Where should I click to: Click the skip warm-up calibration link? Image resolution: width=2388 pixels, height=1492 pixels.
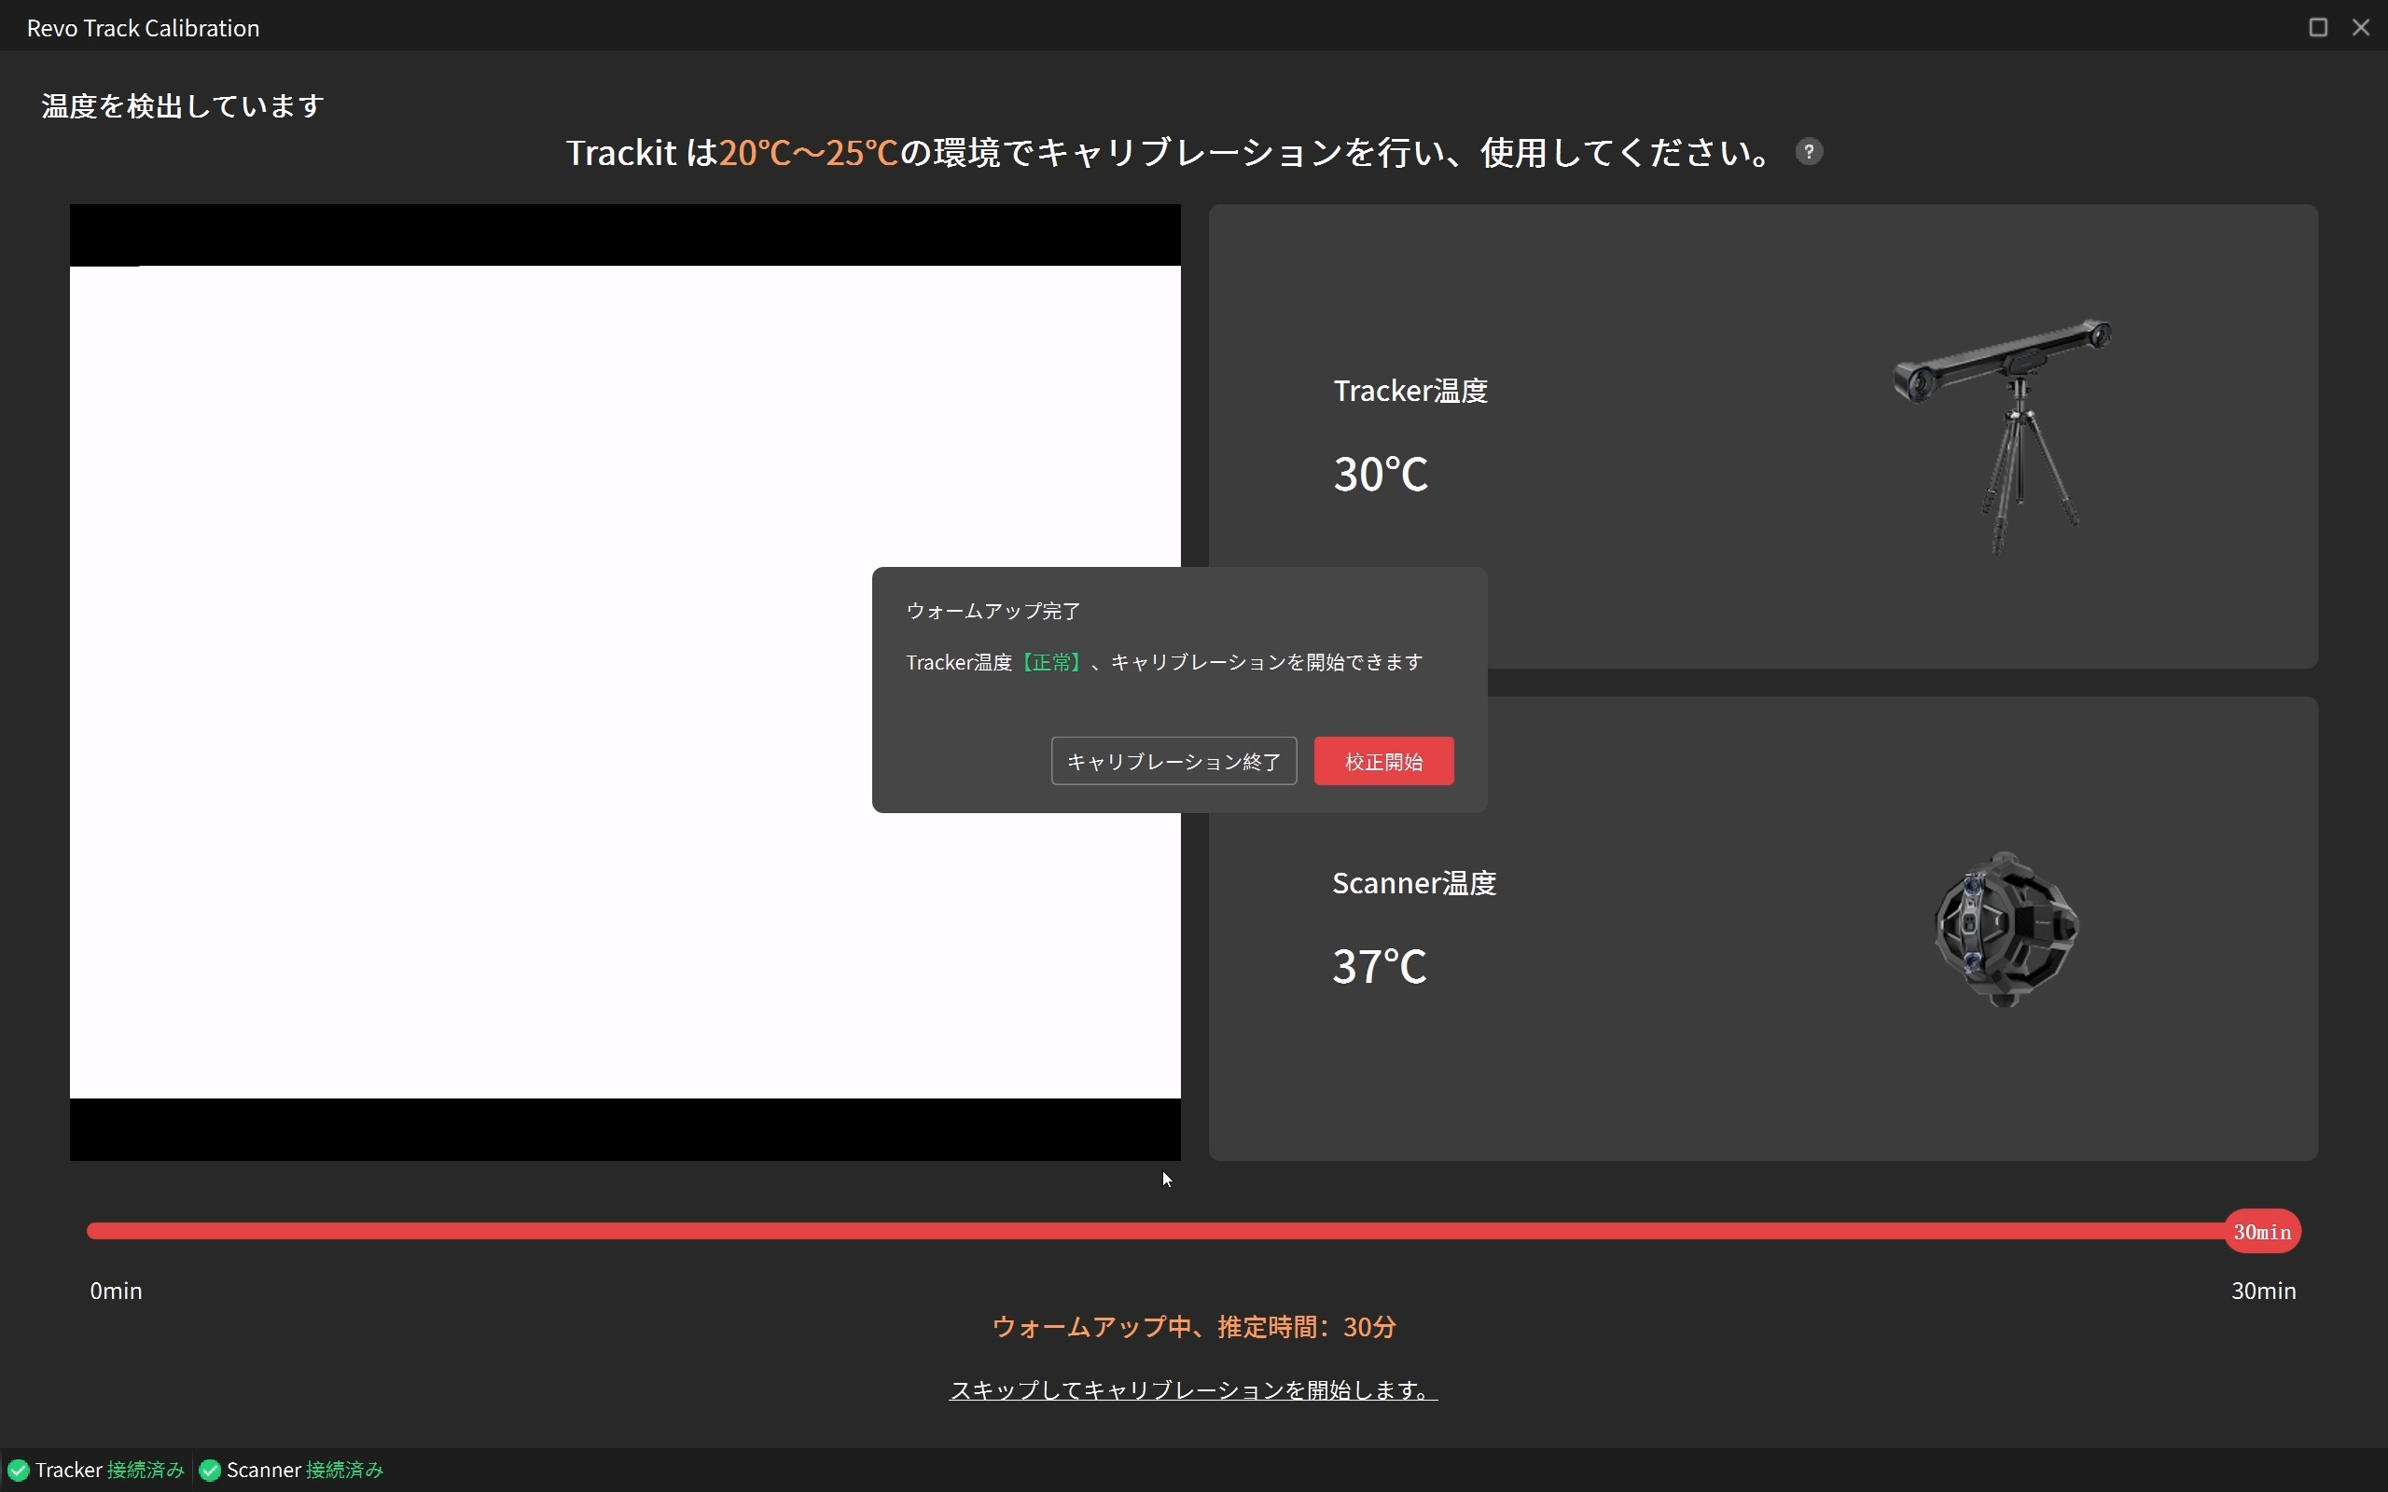coord(1193,1389)
